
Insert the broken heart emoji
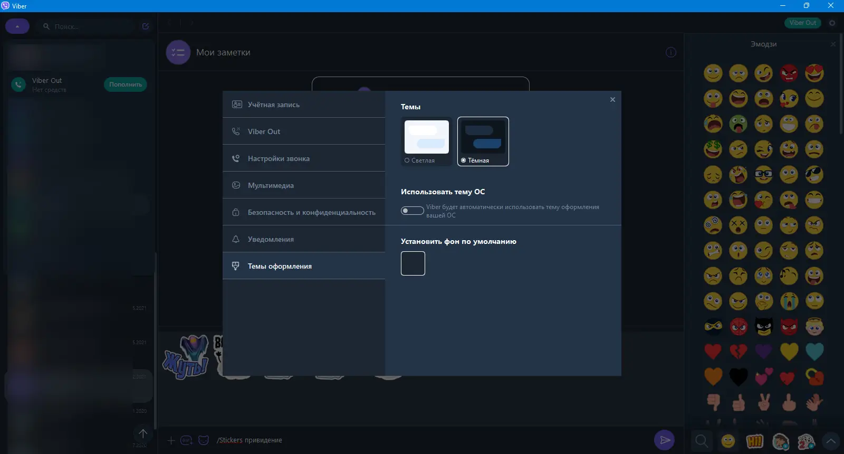[738, 352]
